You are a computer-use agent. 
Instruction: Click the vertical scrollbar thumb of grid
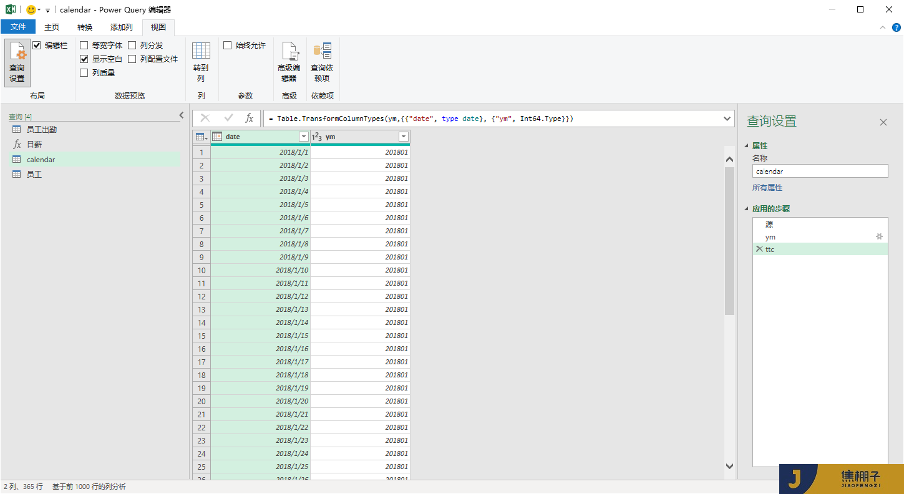729,240
